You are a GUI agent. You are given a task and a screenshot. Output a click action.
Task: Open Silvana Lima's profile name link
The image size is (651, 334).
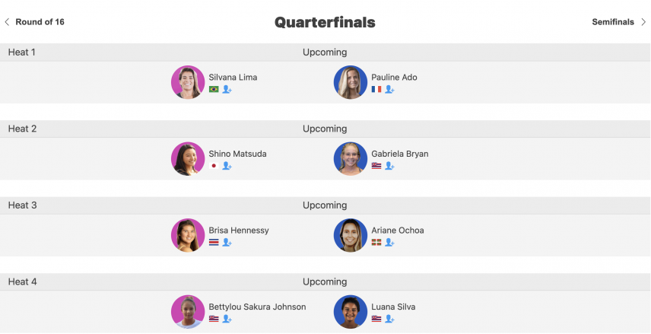pyautogui.click(x=233, y=78)
